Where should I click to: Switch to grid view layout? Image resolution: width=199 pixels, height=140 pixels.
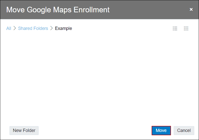[x=186, y=28]
